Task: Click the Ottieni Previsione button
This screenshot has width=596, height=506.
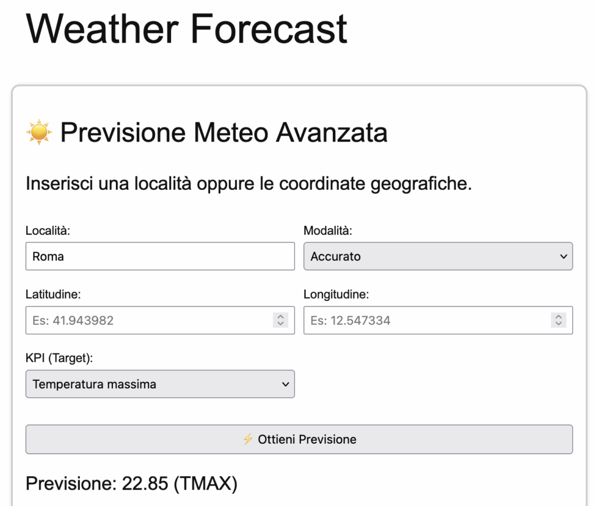Action: tap(299, 439)
